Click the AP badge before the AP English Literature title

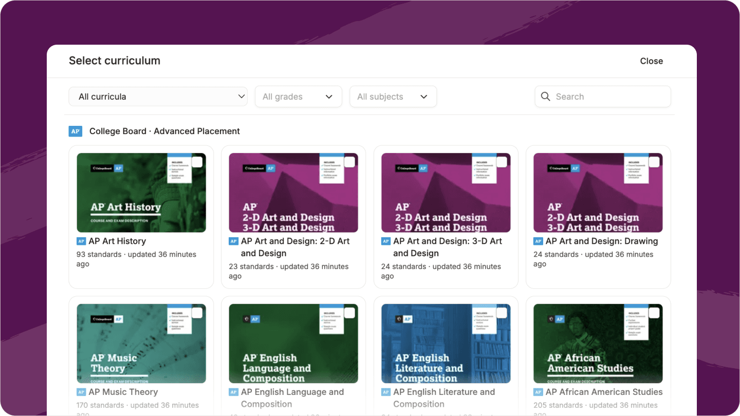pyautogui.click(x=385, y=392)
